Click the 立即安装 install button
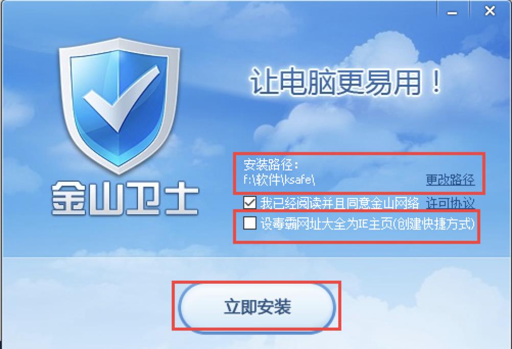The width and height of the screenshot is (512, 349). (x=257, y=307)
